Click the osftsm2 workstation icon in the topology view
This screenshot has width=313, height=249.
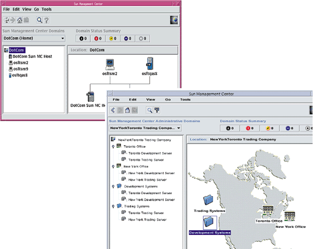tap(110, 65)
